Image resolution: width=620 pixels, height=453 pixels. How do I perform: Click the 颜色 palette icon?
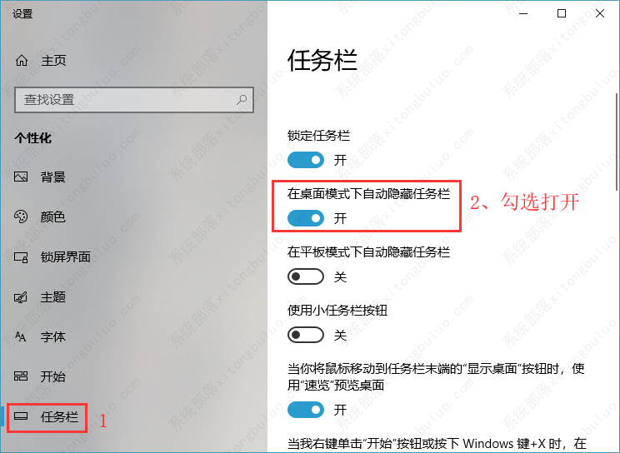pos(21,217)
